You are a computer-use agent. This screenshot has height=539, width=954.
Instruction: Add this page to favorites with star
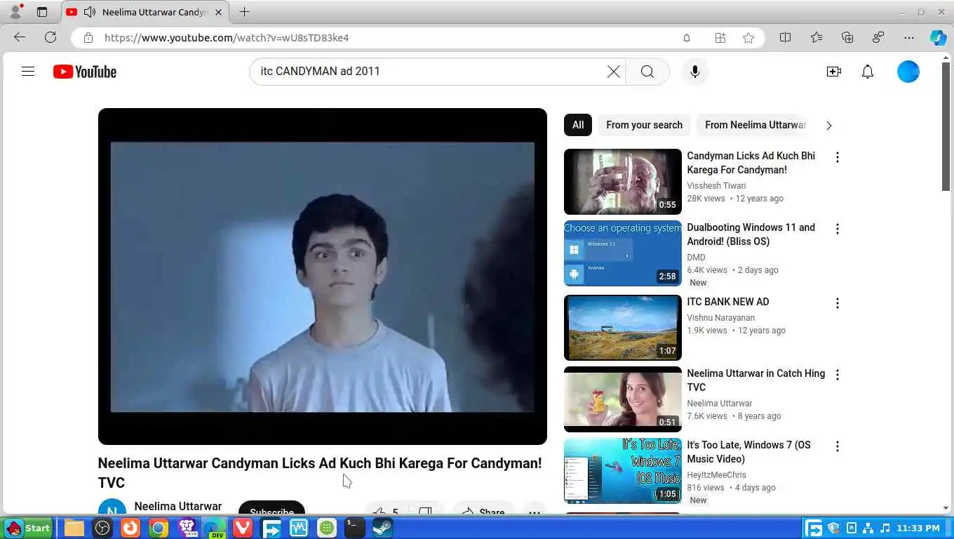point(748,38)
